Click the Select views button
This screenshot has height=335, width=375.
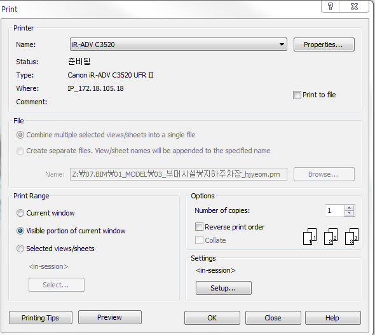point(57,285)
